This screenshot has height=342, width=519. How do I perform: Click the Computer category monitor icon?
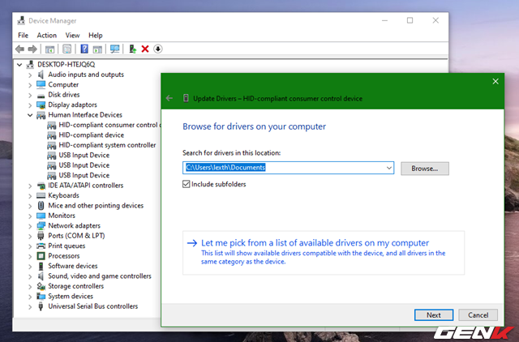click(x=41, y=84)
